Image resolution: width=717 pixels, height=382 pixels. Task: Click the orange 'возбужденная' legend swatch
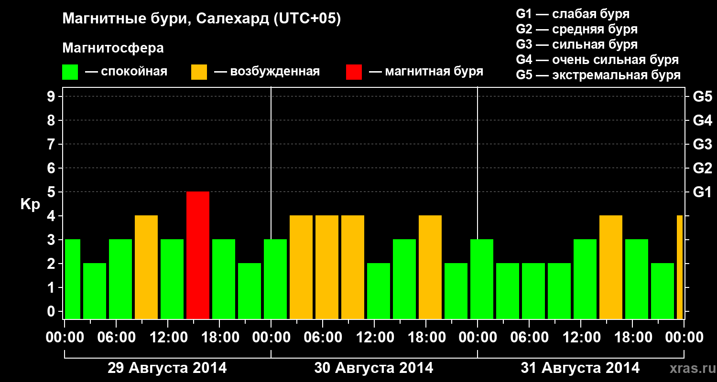coord(199,72)
